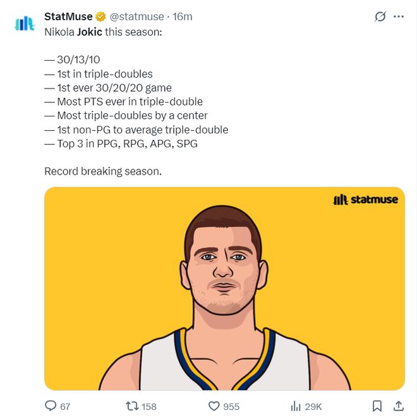417x420 pixels.
Task: Open the view analytics bar chart icon
Action: coord(294,406)
